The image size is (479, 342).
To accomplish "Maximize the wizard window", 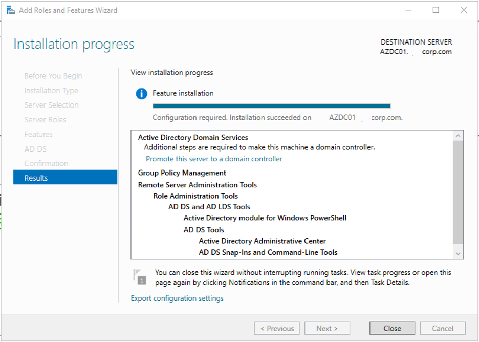I will 436,10.
